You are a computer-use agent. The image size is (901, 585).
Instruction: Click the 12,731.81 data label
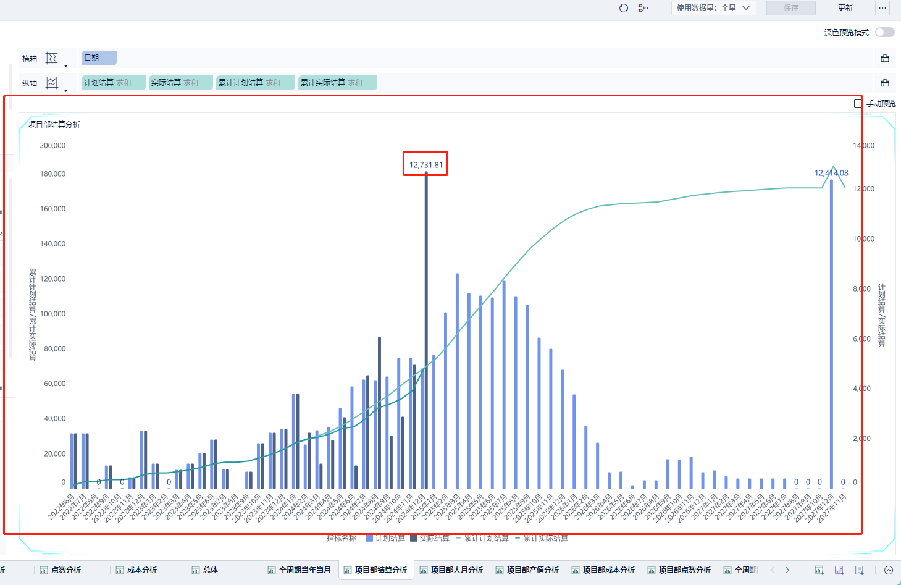tap(426, 165)
